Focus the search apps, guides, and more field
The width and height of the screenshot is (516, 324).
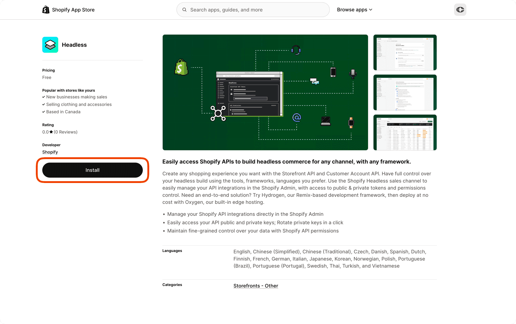click(253, 10)
